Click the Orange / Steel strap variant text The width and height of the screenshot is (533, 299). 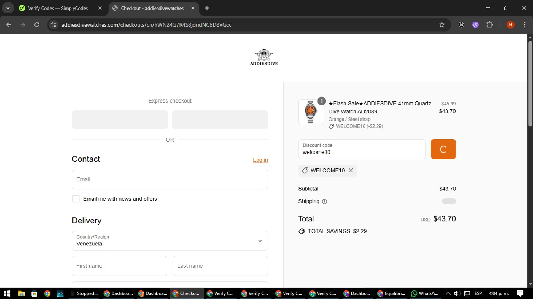349,120
